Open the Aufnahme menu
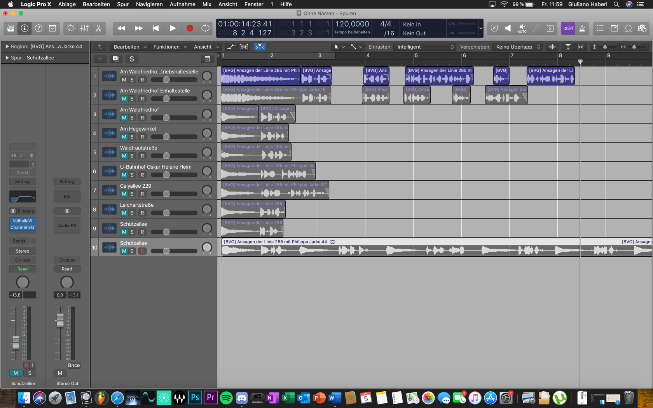Viewport: 653px width, 408px height. coord(182,4)
